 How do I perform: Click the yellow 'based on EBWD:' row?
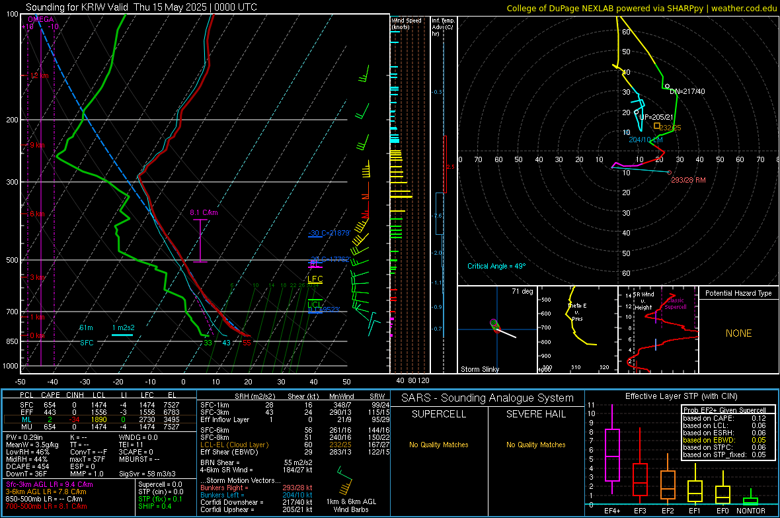[724, 441]
